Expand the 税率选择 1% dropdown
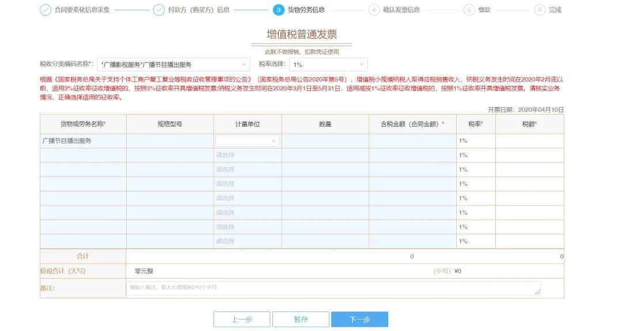The image size is (622, 331). click(328, 64)
